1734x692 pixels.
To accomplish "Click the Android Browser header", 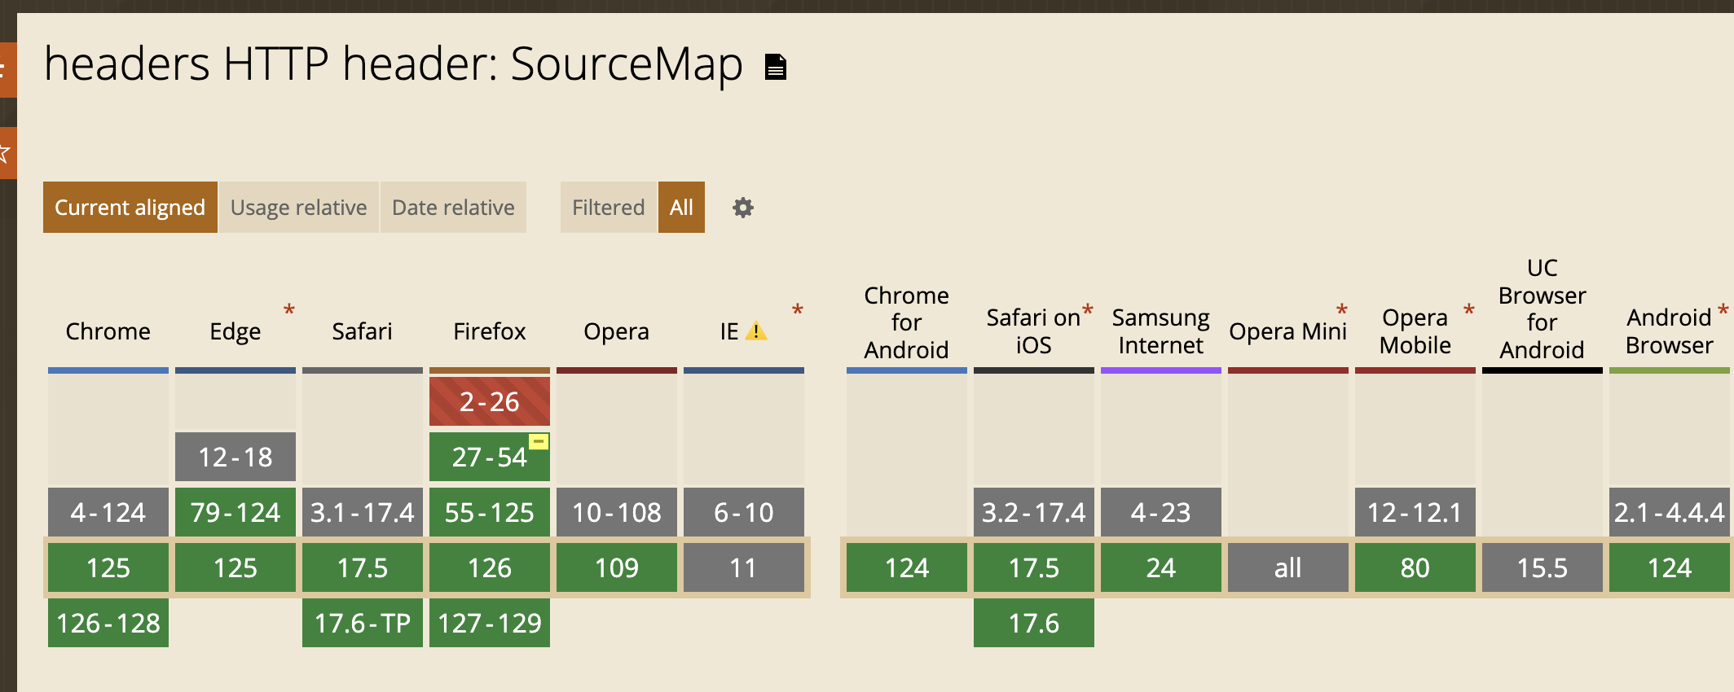I will (x=1670, y=331).
